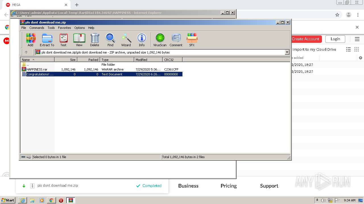Start VirusScan on the archive
This screenshot has height=204, width=364.
[160, 40]
